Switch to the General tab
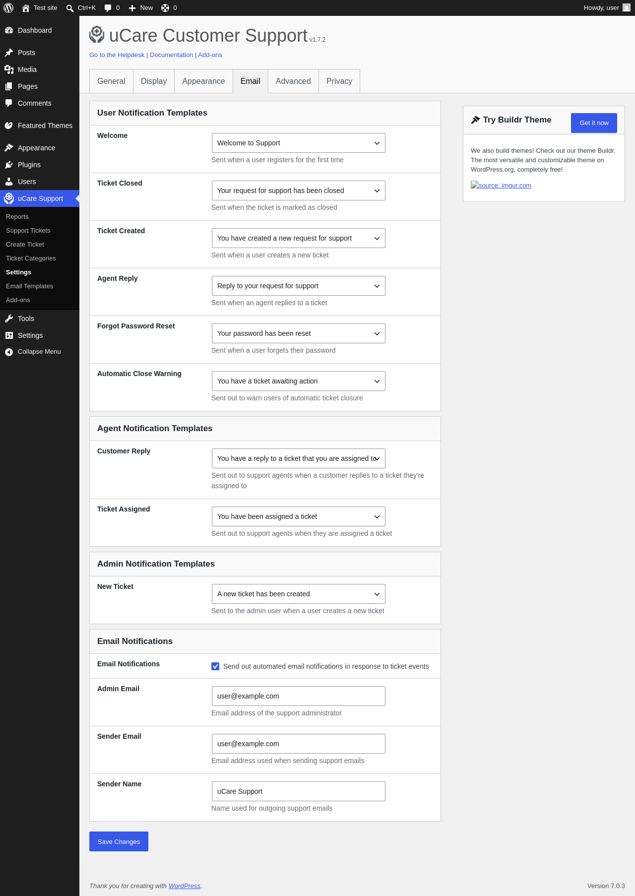Image resolution: width=635 pixels, height=896 pixels. click(111, 81)
